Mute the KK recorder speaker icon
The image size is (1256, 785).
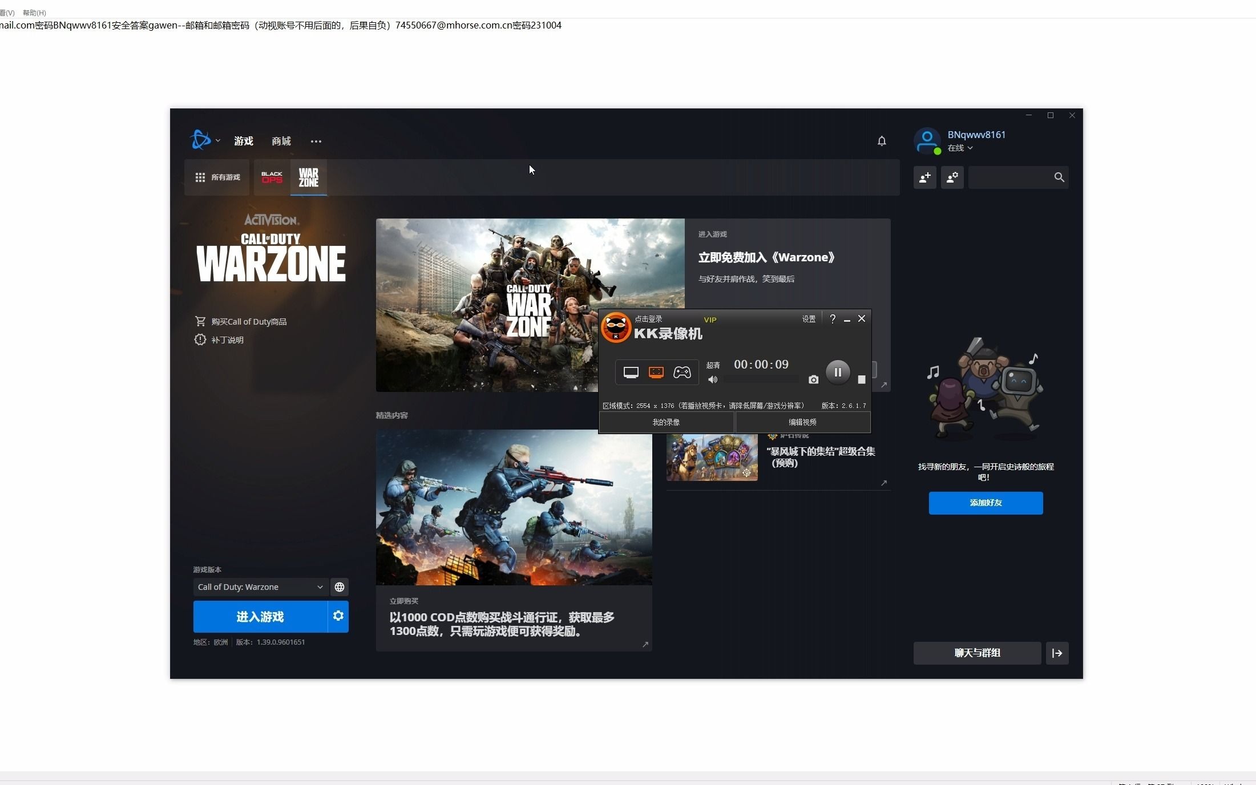(x=712, y=379)
